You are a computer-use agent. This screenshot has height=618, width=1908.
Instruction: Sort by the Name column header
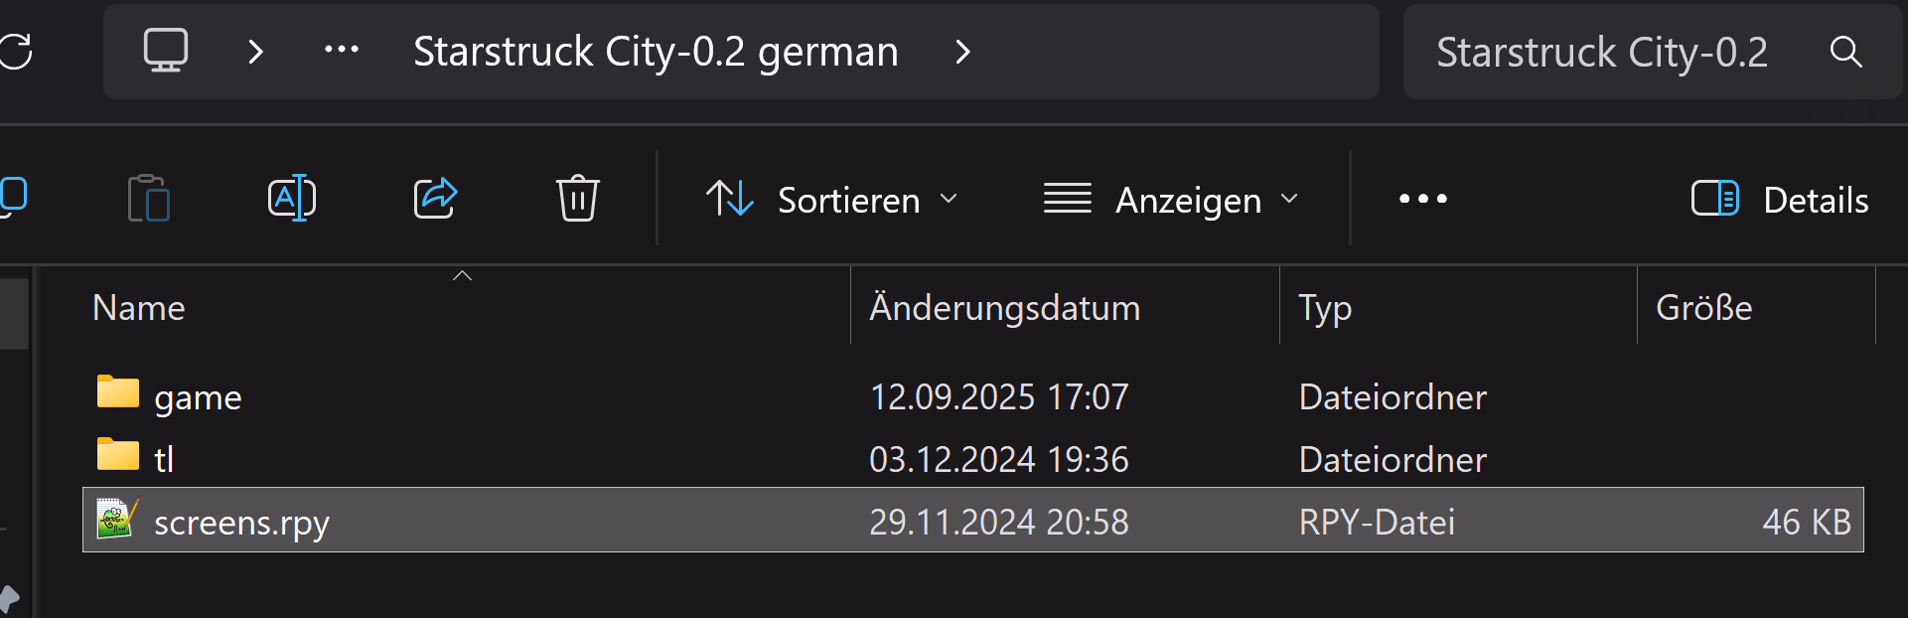(139, 308)
